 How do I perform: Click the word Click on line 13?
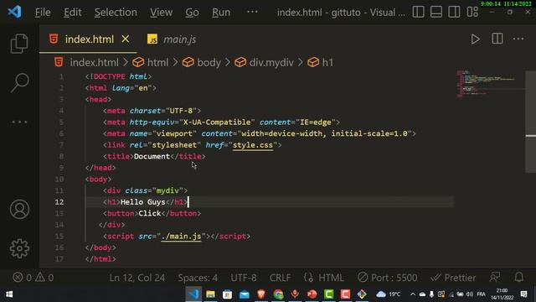click(x=150, y=213)
